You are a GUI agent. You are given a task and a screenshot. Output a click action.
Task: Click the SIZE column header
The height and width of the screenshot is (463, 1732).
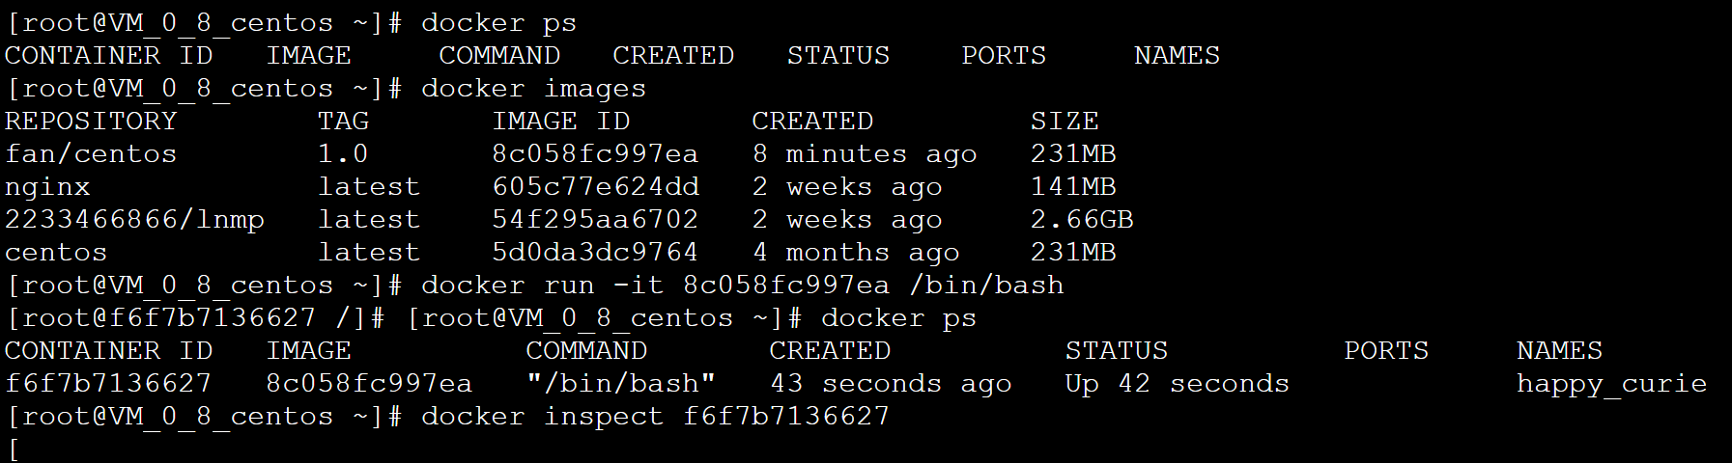pos(1065,122)
